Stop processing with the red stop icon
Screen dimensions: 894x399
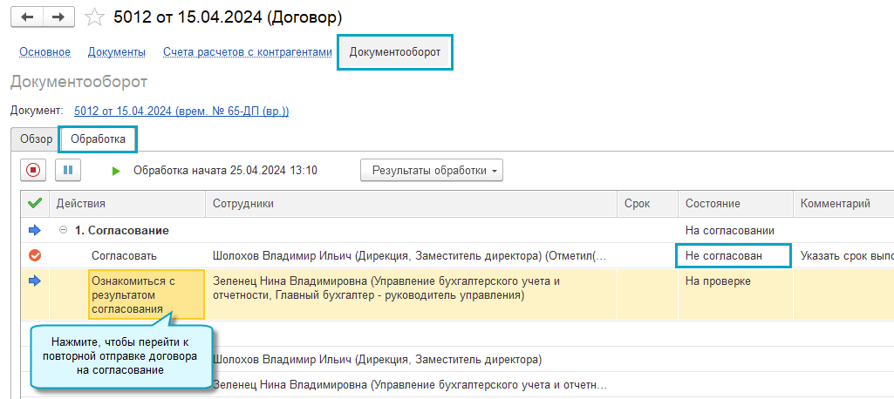pos(34,171)
